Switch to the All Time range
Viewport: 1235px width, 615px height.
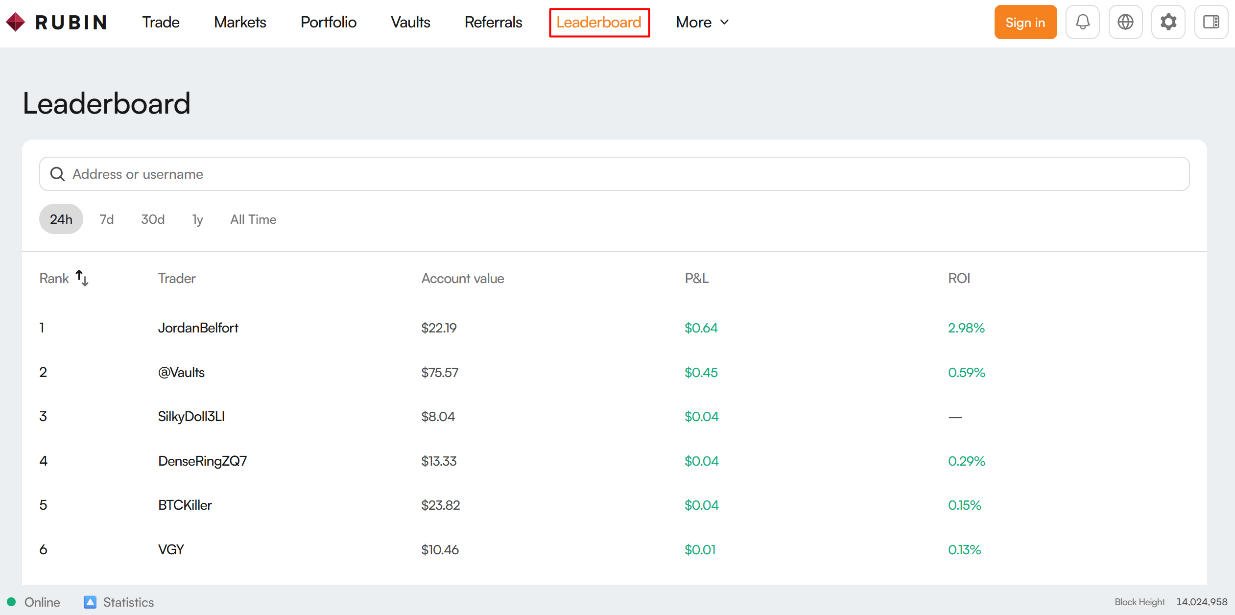click(x=253, y=219)
